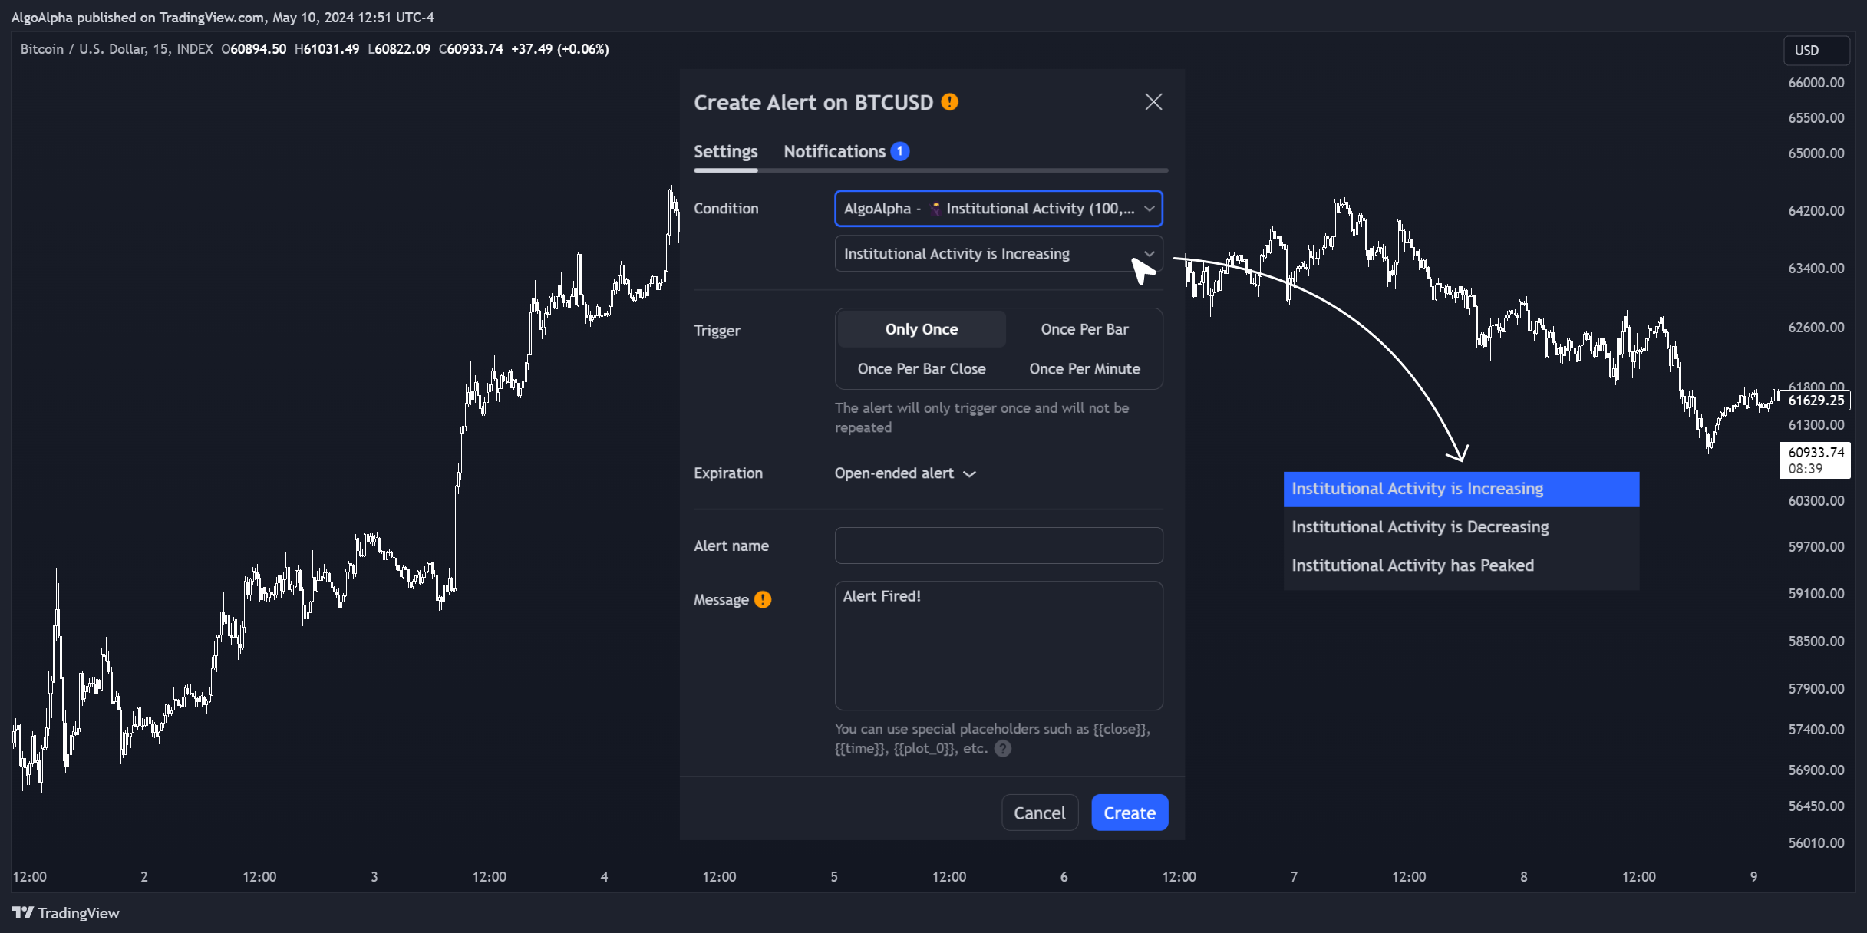Viewport: 1867px width, 933px height.
Task: Click the Message text area with Alert Fired!
Action: pos(998,645)
